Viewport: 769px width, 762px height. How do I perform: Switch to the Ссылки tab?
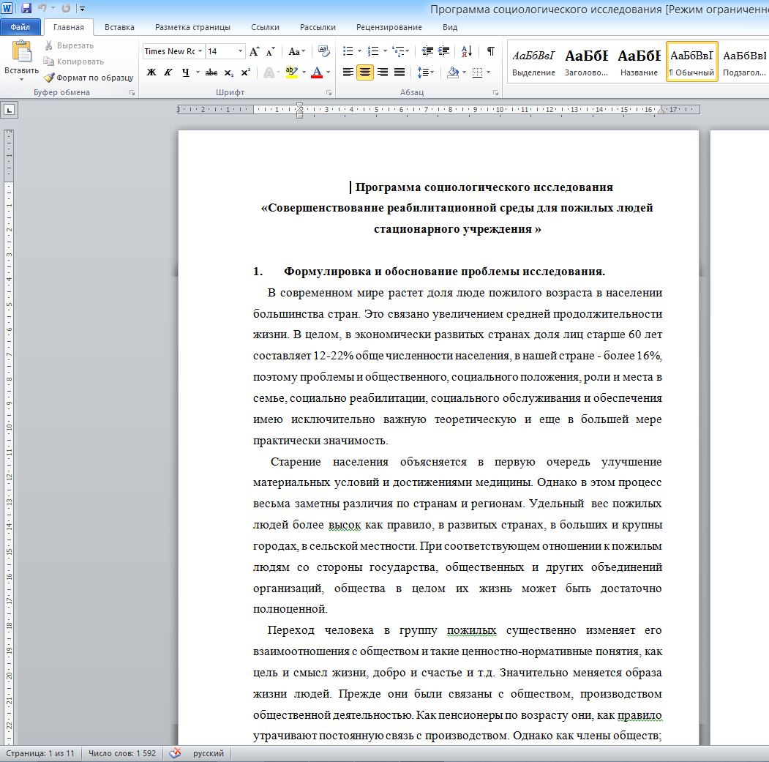coord(266,27)
